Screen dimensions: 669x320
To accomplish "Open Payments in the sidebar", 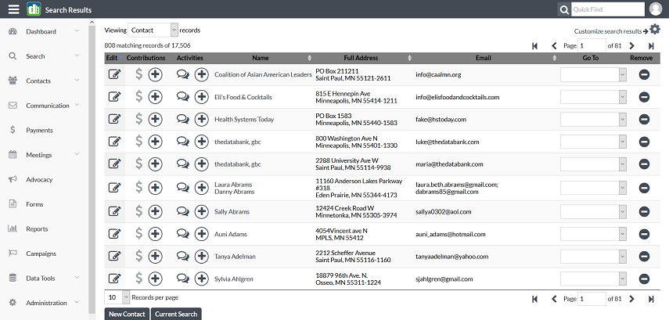I will pyautogui.click(x=39, y=130).
